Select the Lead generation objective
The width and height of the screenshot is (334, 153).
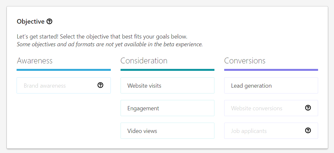click(x=271, y=85)
